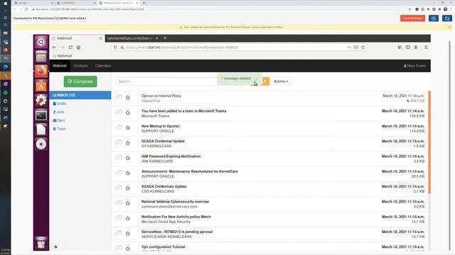Image resolution: width=455 pixels, height=255 pixels.
Task: Tick checkbox for New Meetup in Oporto
Action: click(x=119, y=127)
